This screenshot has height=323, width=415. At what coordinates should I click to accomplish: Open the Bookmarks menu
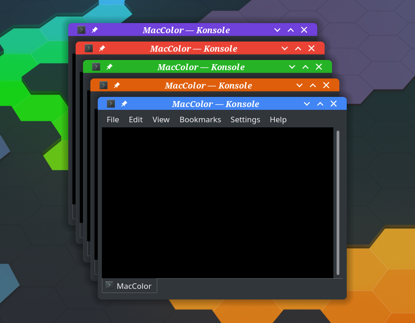pos(201,120)
